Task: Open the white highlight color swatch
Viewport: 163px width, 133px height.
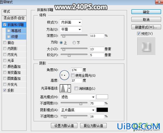Action: 102,97
